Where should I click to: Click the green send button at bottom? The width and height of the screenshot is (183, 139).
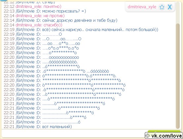pos(164,133)
